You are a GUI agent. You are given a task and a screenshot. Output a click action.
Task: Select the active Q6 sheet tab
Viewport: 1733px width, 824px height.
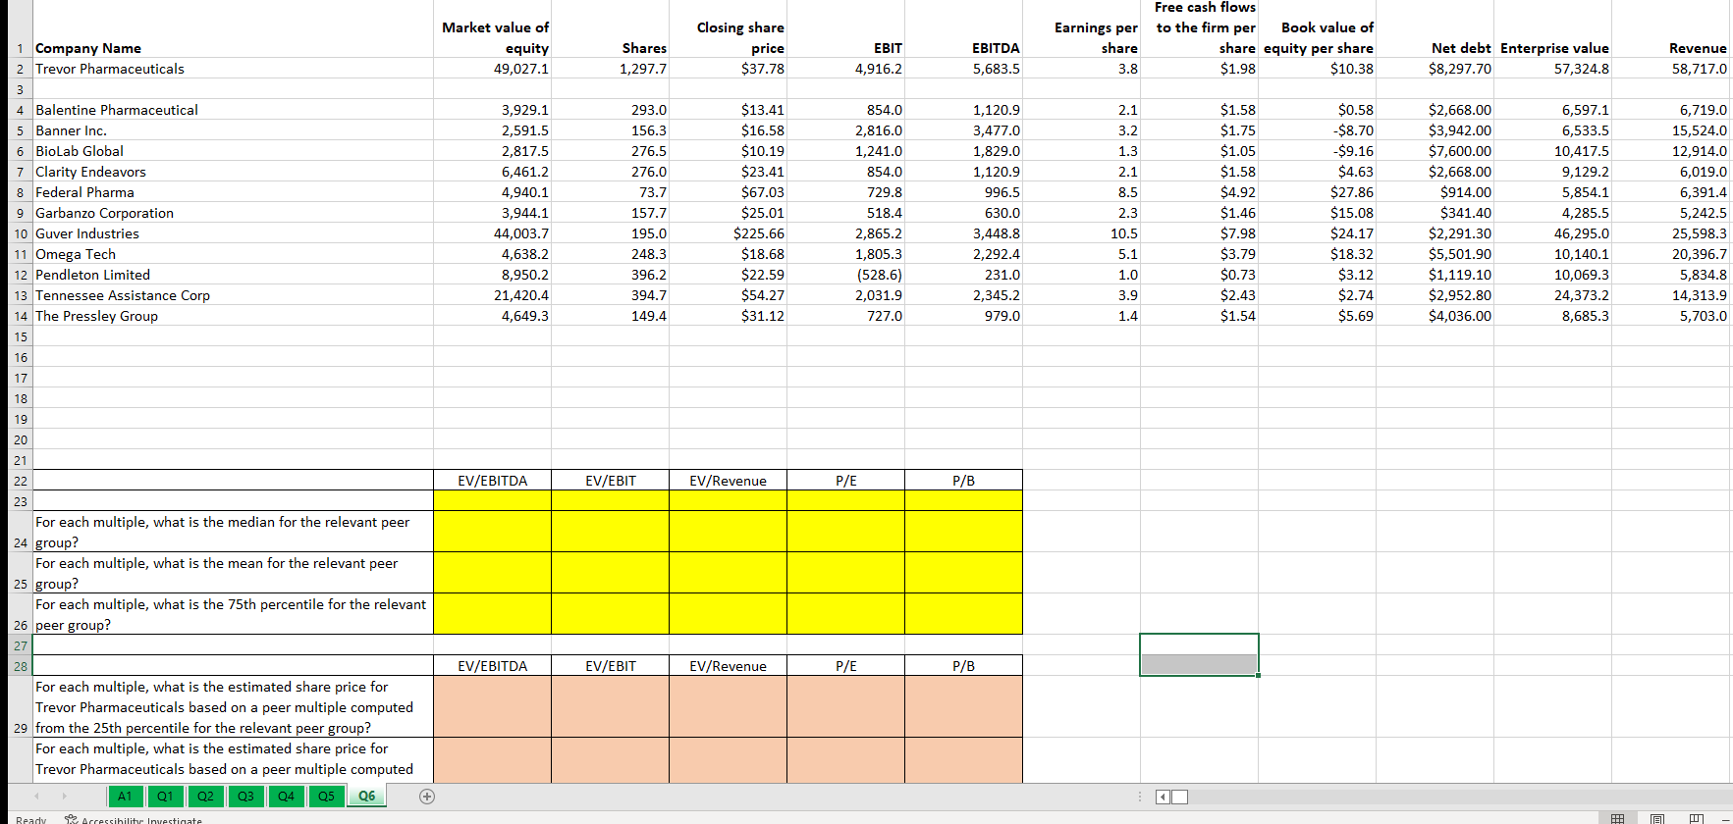pyautogui.click(x=366, y=796)
